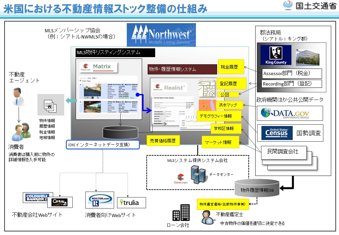This screenshot has width=339, height=235.
Task: Click the IDX internet data exchange box
Action: pyautogui.click(x=103, y=145)
